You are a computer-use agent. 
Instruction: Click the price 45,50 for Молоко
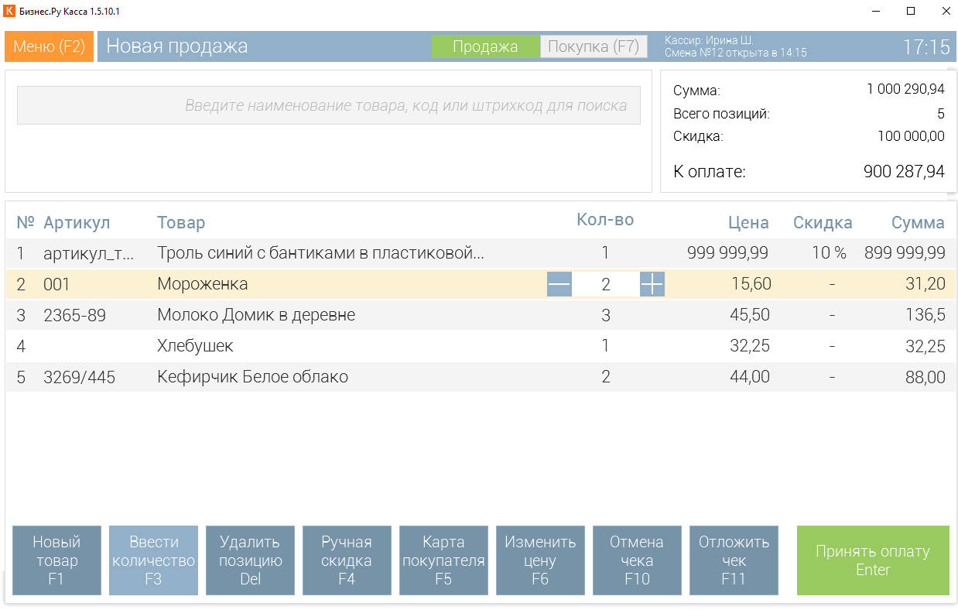tap(750, 315)
